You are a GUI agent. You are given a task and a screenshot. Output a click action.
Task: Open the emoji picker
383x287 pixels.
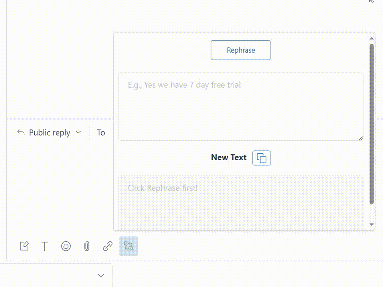[66, 246]
